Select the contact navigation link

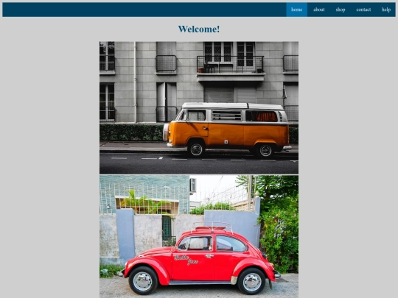point(363,10)
